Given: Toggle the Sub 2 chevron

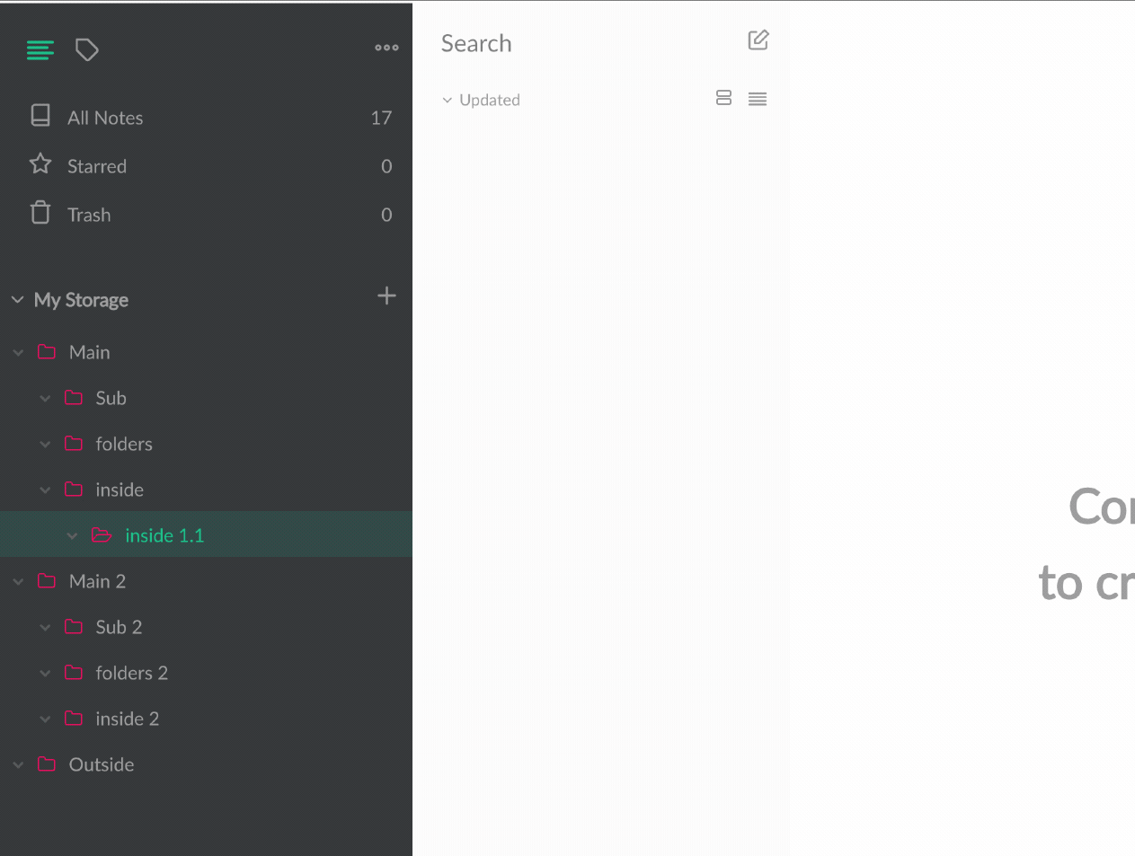Looking at the screenshot, I should point(45,628).
